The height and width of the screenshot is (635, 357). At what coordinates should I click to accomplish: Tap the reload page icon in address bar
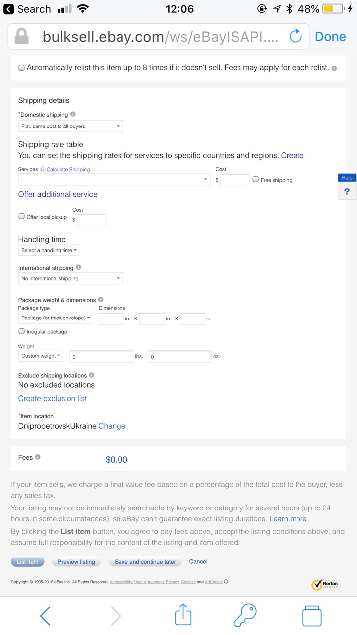[x=296, y=36]
